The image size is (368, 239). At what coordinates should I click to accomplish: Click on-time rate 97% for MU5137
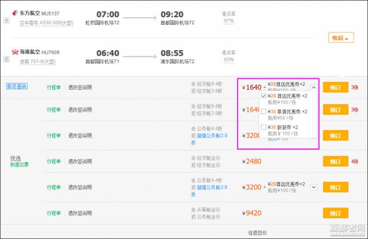229,21
